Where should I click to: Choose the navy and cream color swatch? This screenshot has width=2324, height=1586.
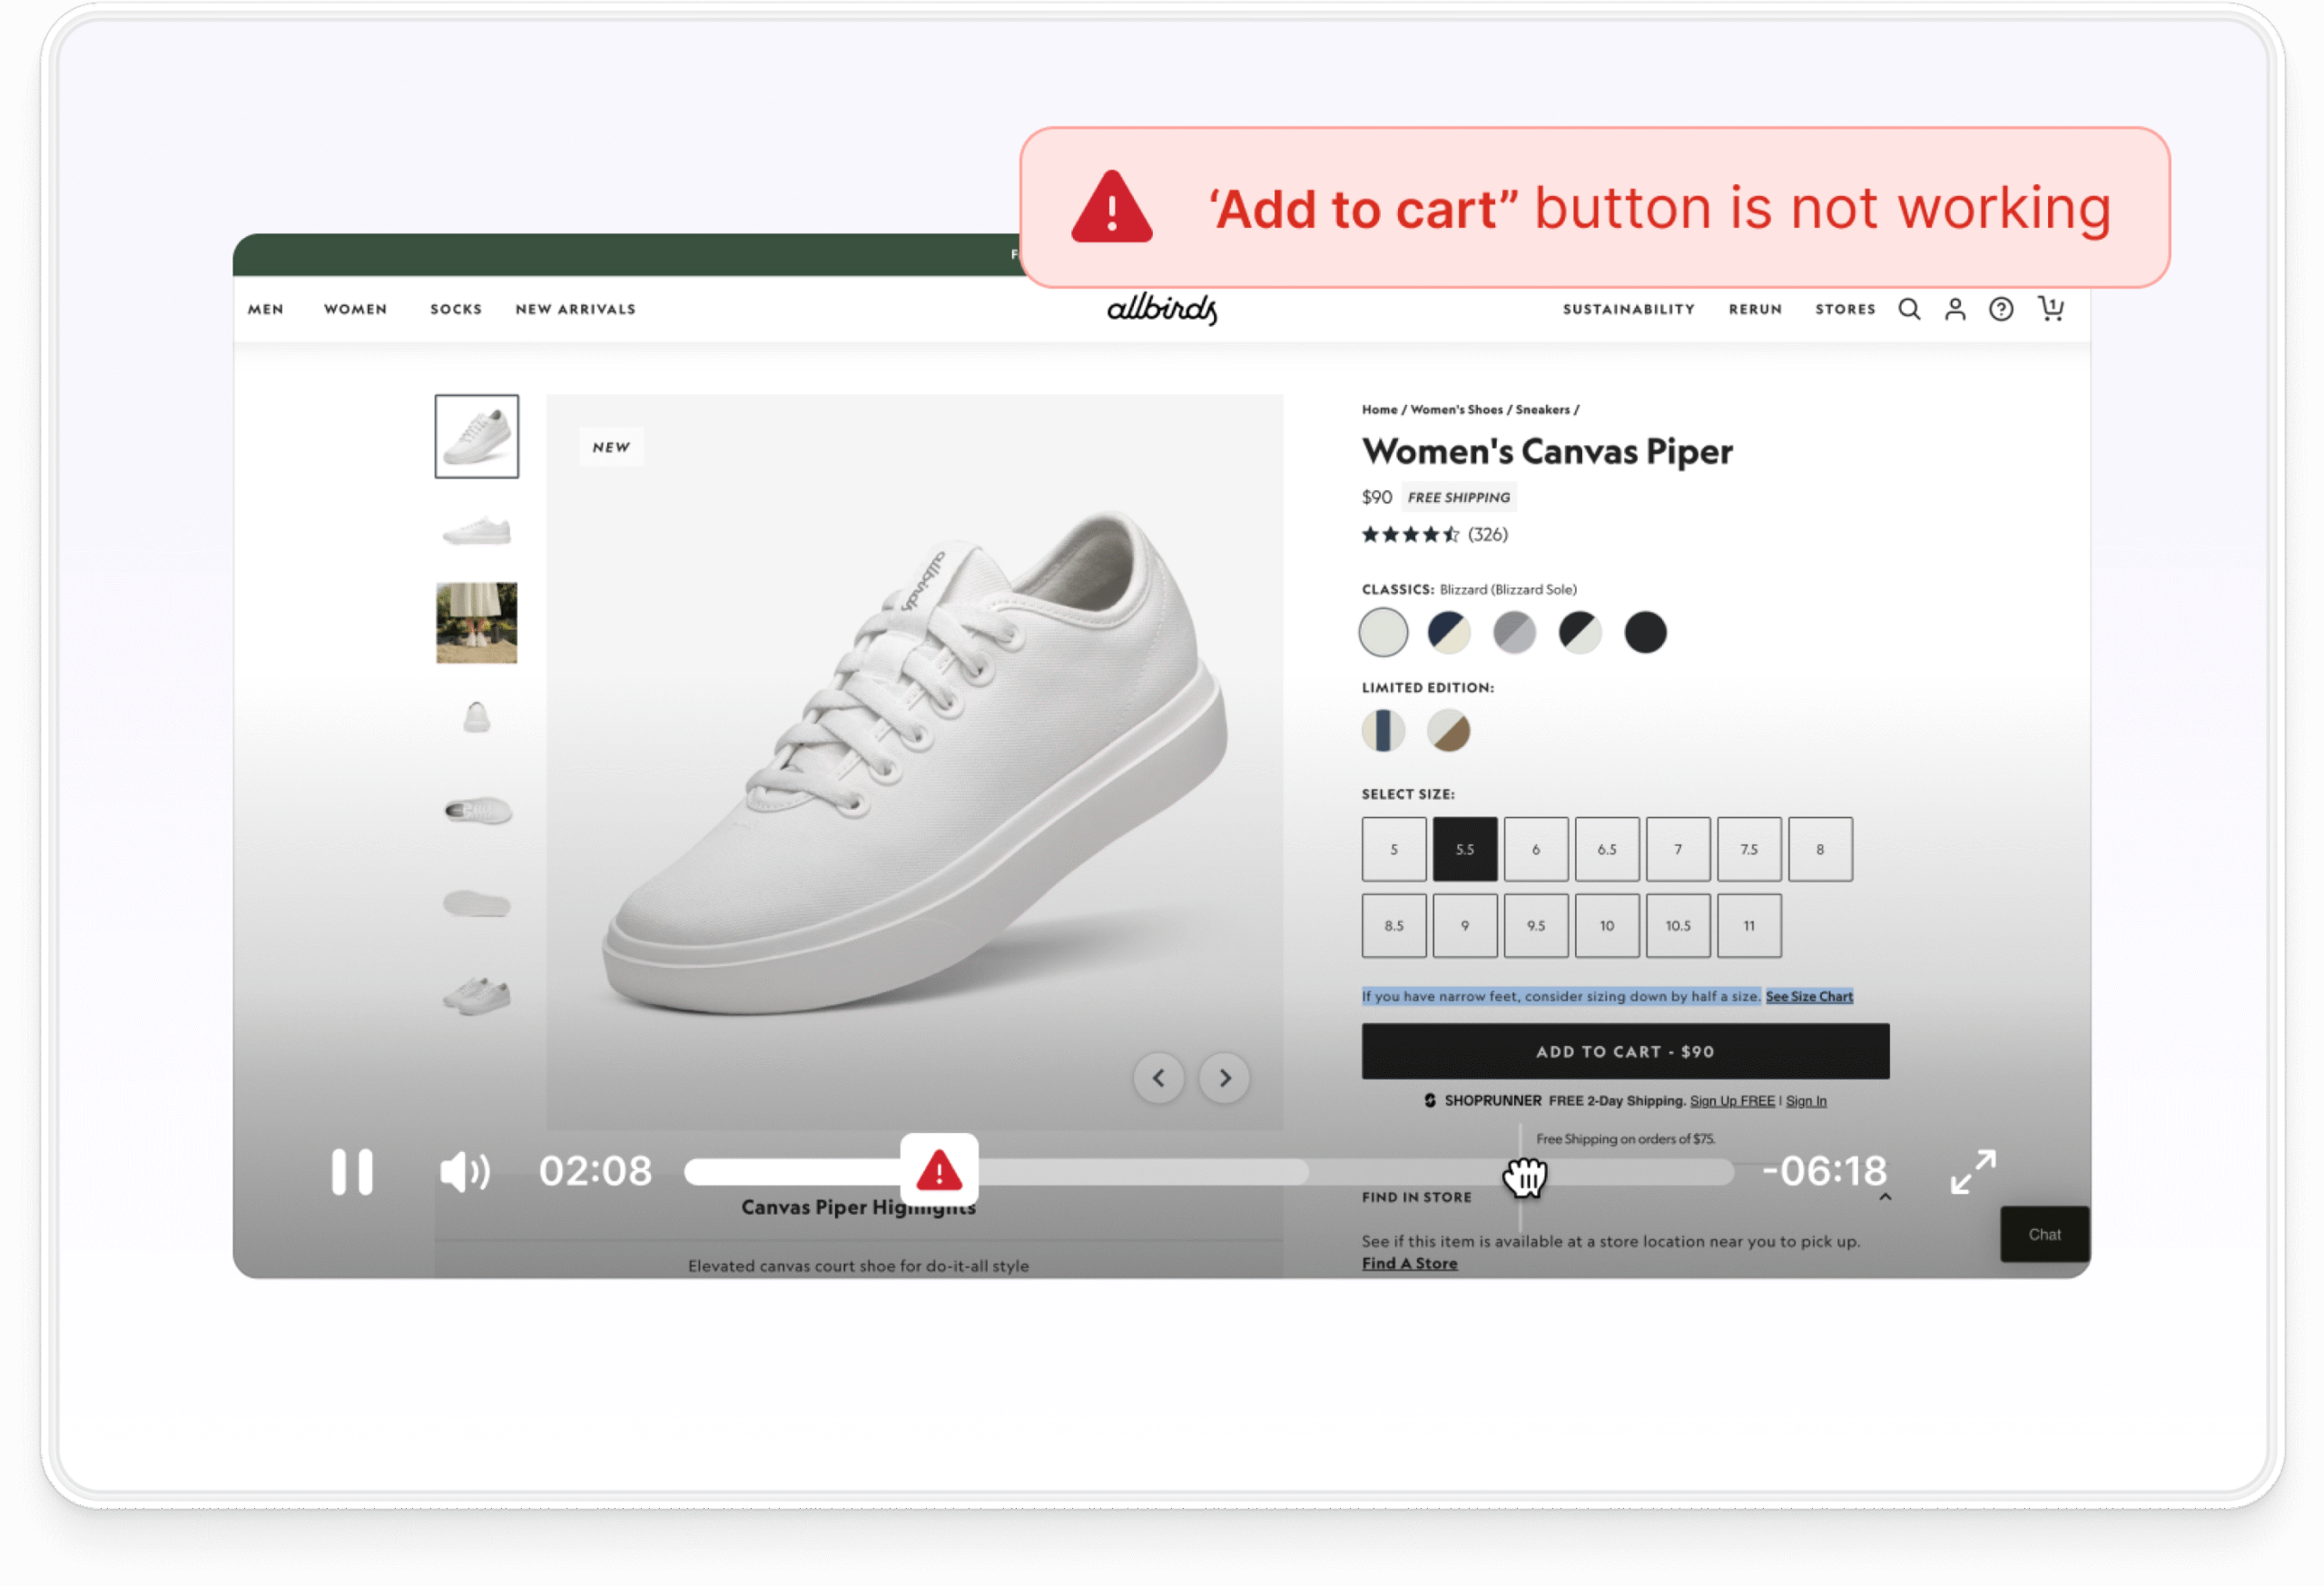coord(1448,632)
